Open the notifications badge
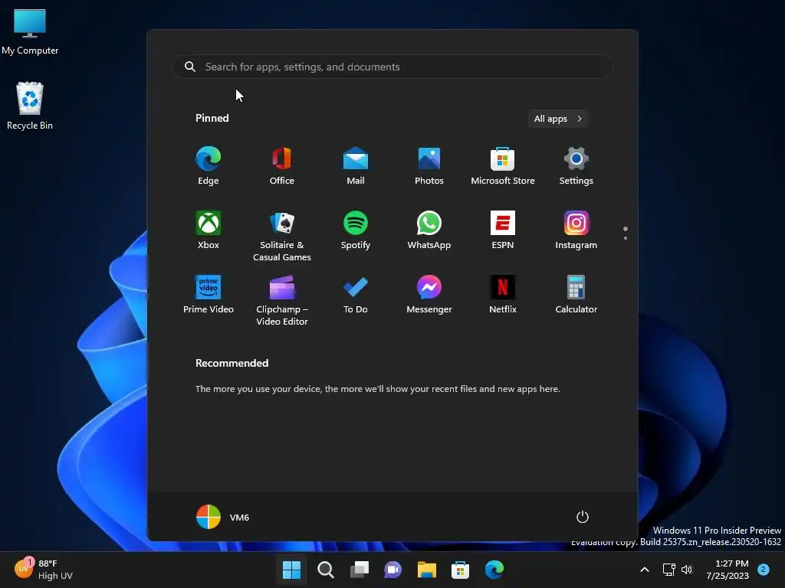 tap(764, 569)
